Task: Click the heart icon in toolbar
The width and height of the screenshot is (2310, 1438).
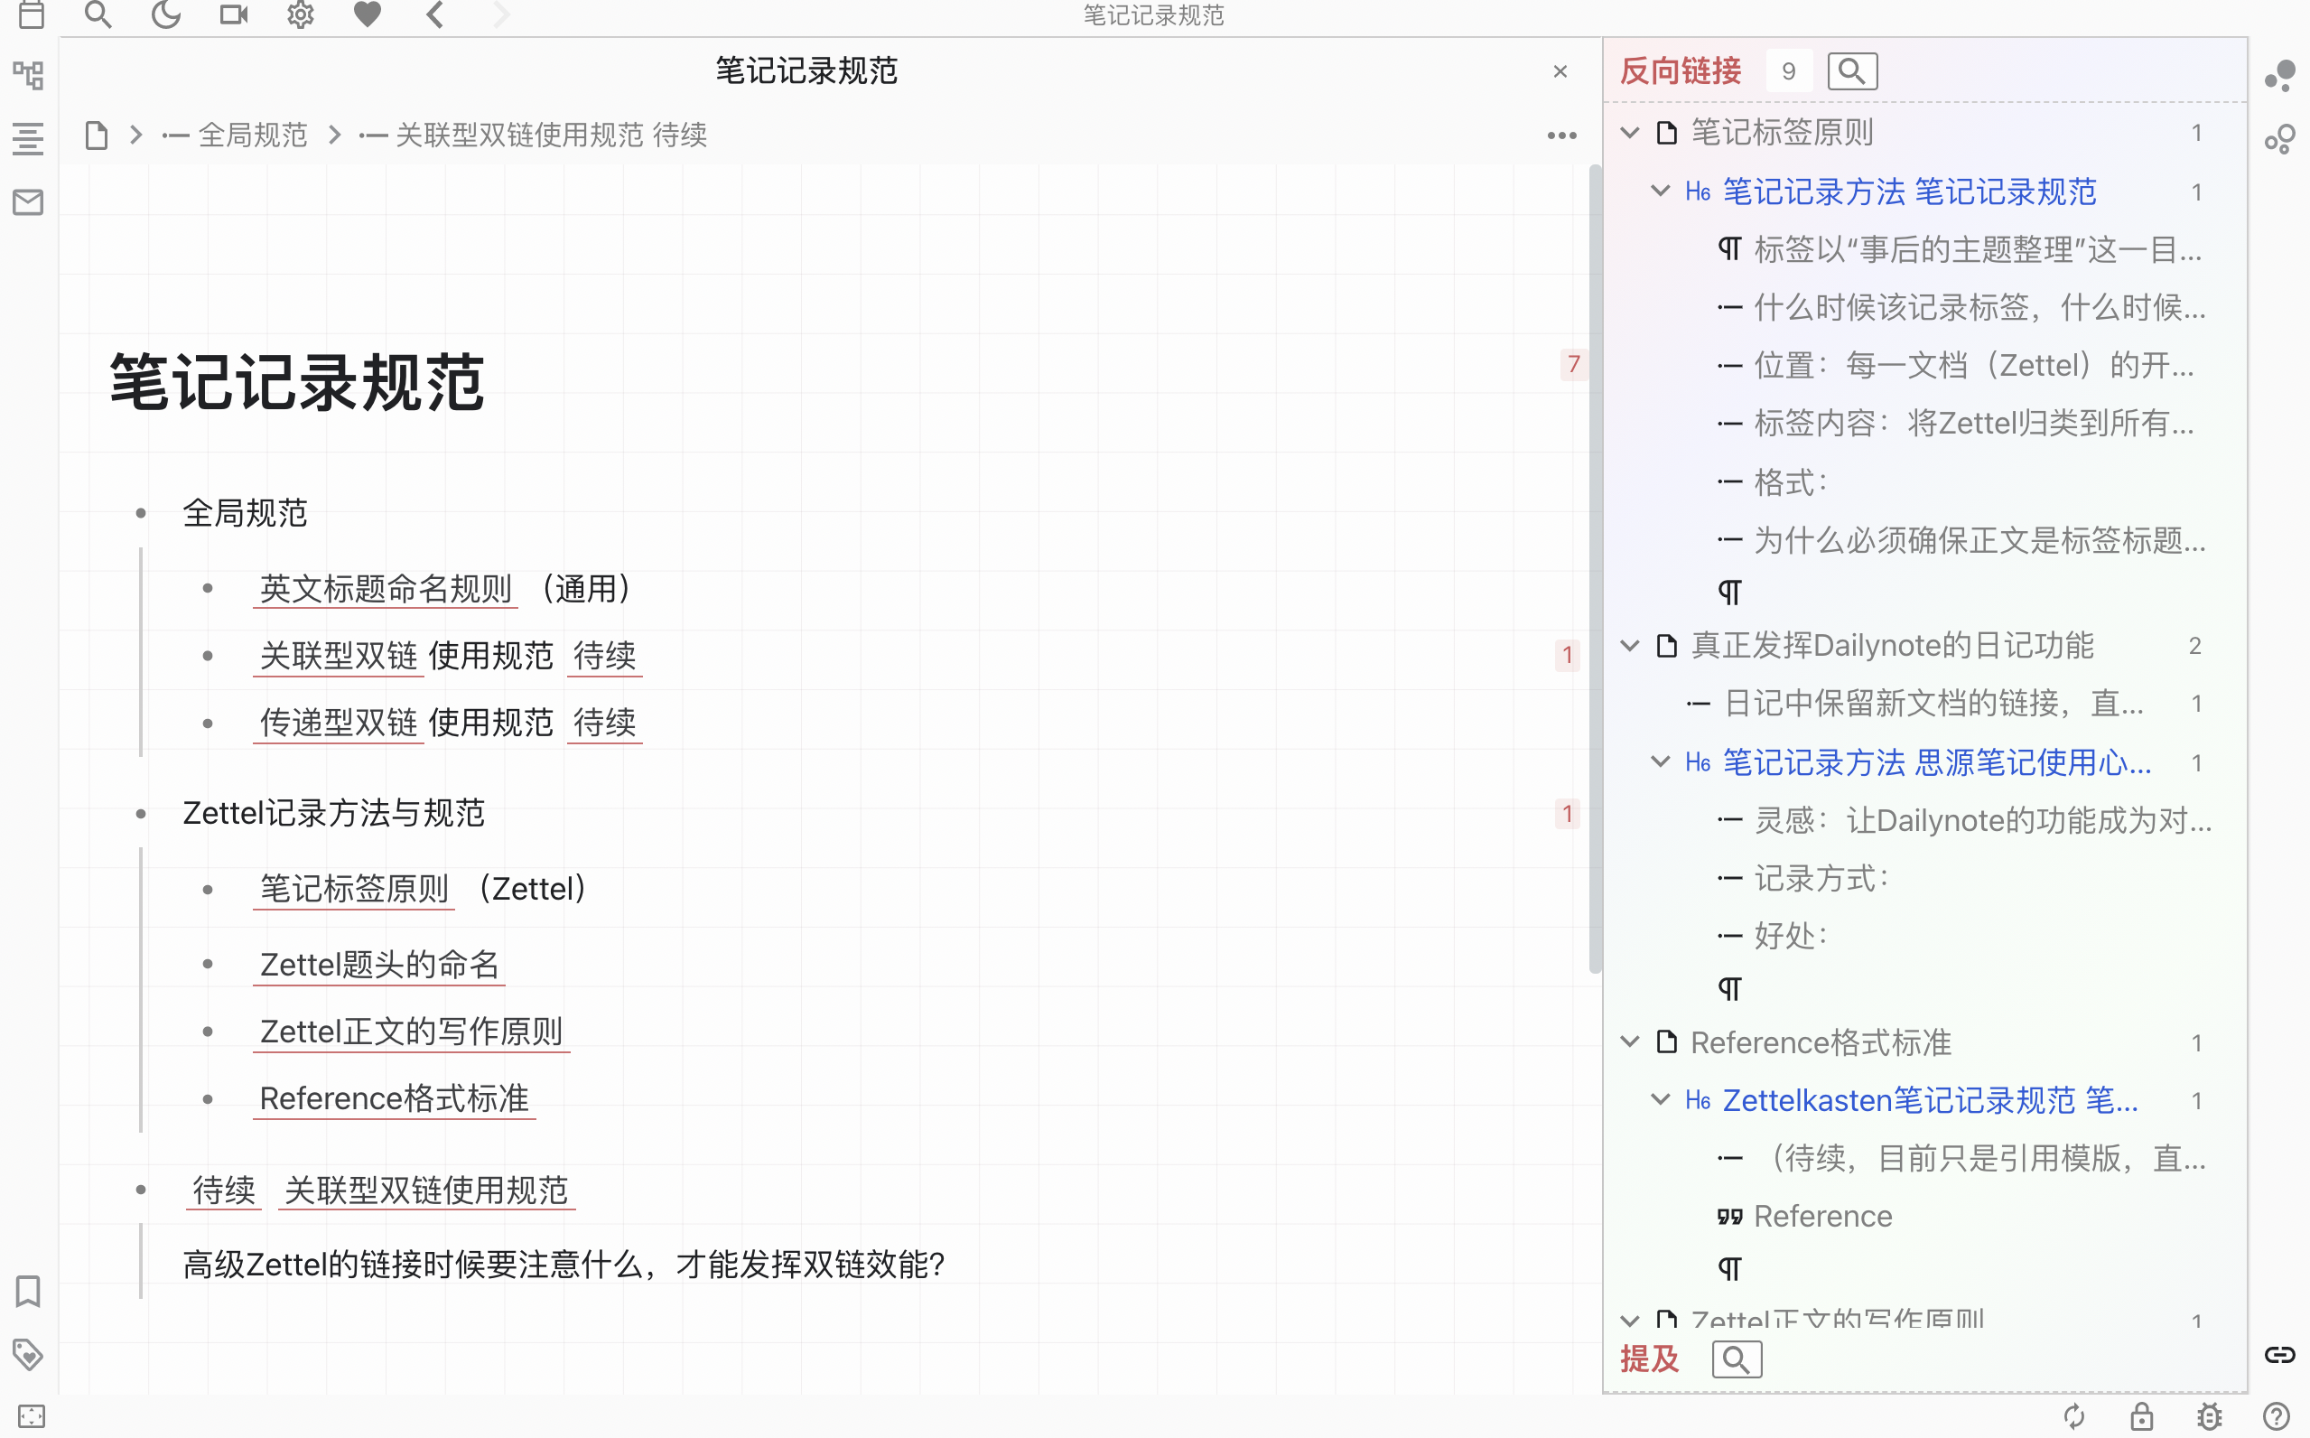Action: click(368, 14)
